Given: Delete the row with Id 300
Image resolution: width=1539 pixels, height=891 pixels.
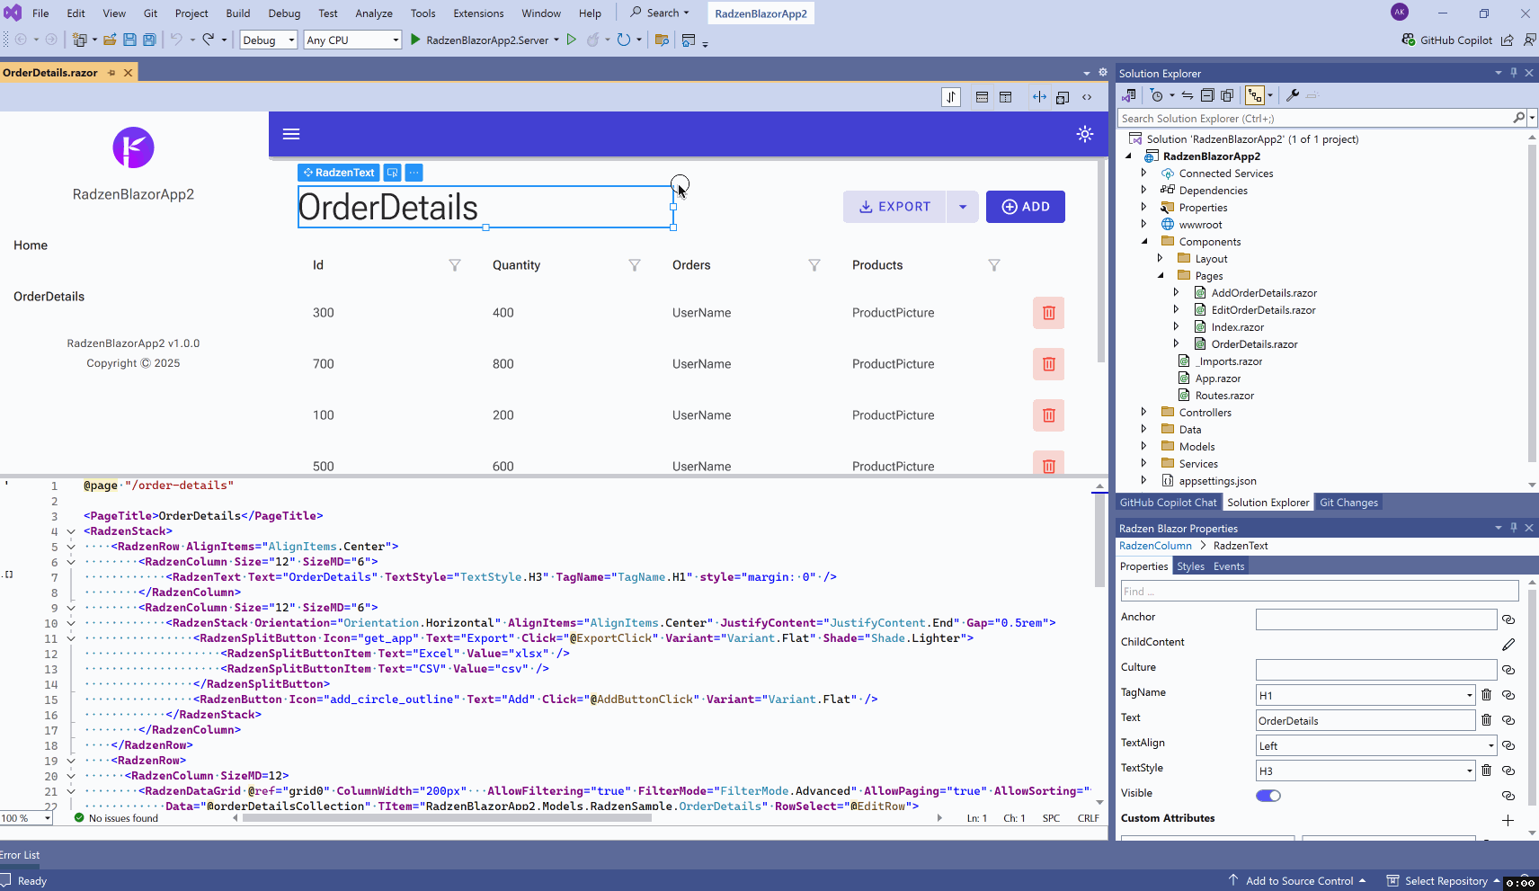Looking at the screenshot, I should tap(1048, 313).
